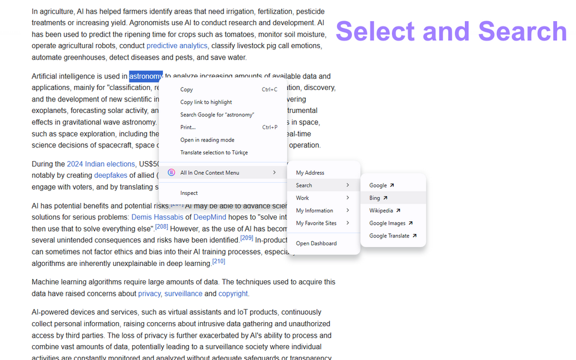Click the All In One Context Menu logo icon

pyautogui.click(x=171, y=173)
